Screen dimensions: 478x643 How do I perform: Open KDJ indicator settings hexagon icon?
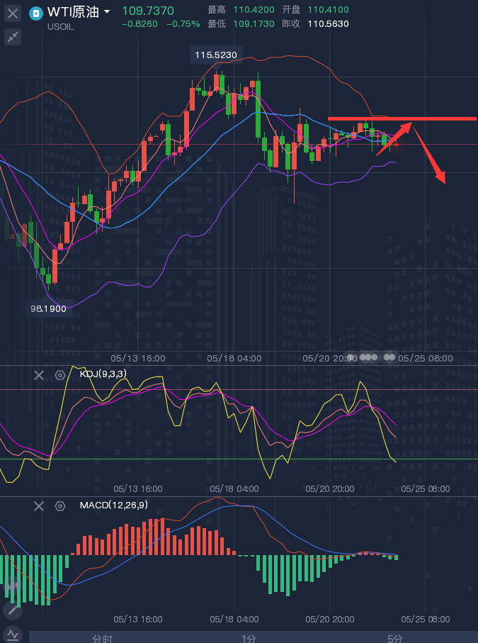point(60,375)
